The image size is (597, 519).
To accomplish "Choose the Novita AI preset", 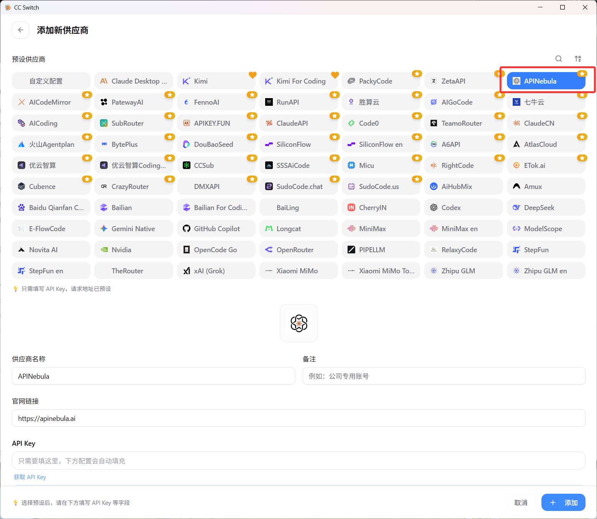I will point(51,250).
